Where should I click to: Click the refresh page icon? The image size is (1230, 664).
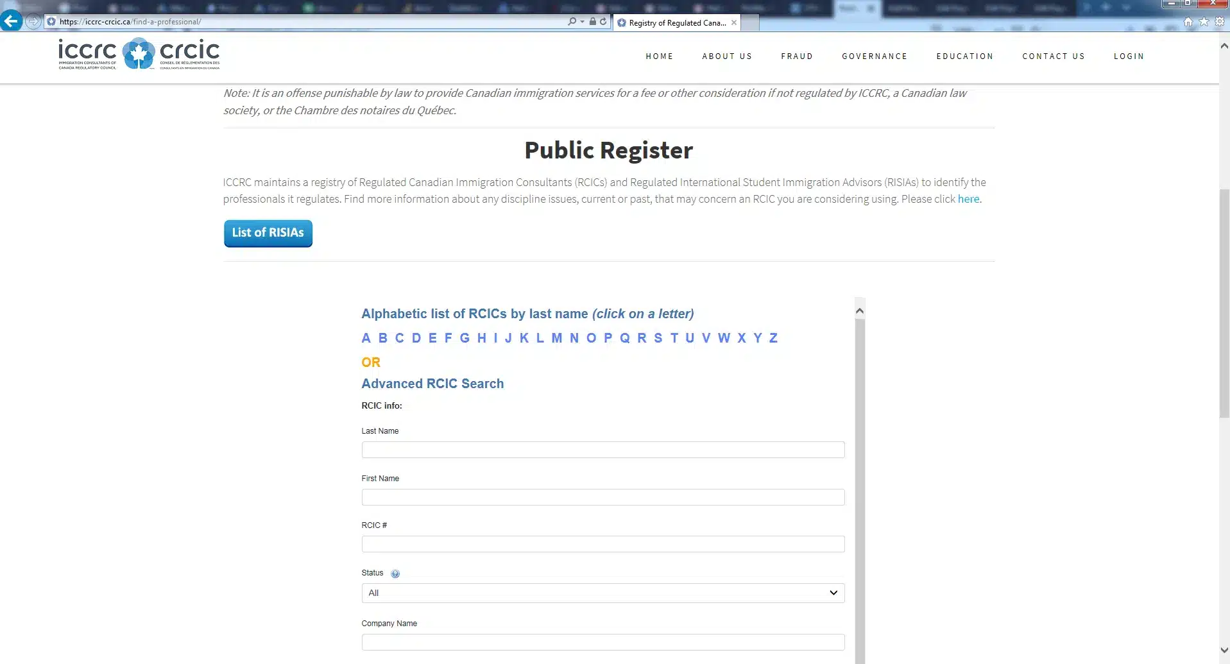click(603, 22)
